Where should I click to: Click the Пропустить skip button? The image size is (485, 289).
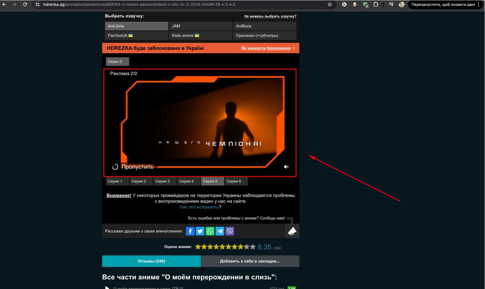[x=137, y=166]
